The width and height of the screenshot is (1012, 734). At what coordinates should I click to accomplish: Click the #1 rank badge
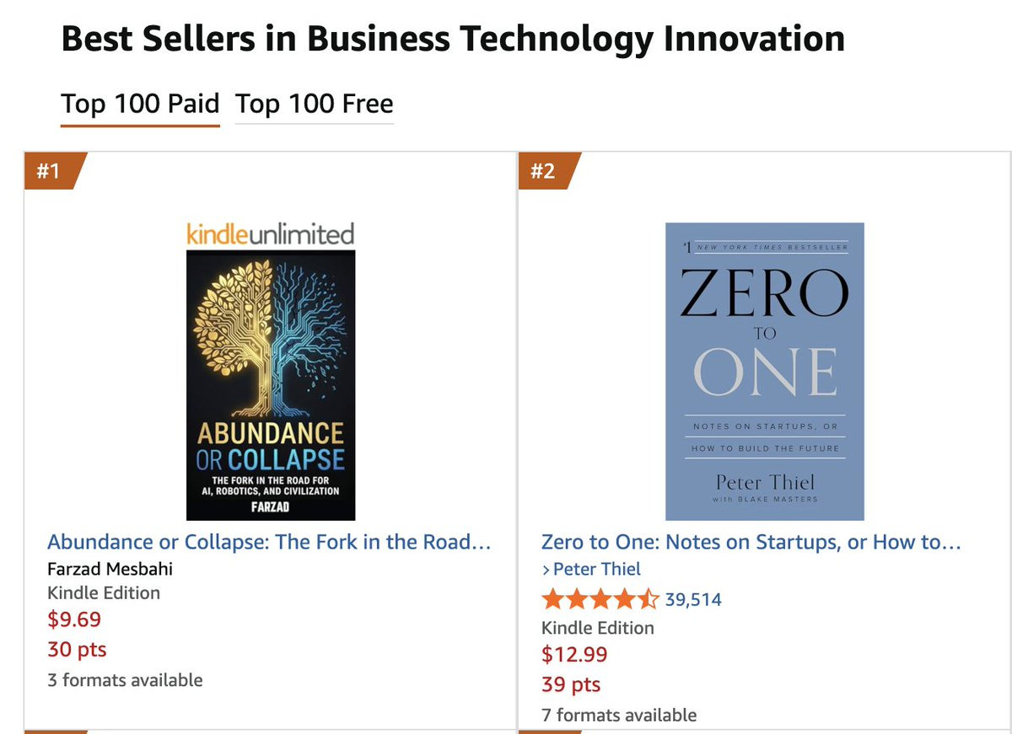[x=51, y=171]
